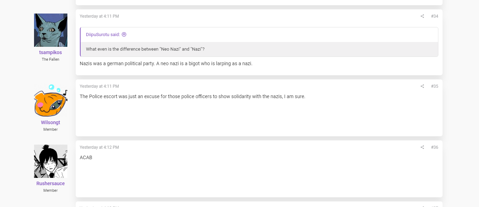Open Rushersauce's manga avatar
Viewport: 479px width, 207px height.
(51, 161)
